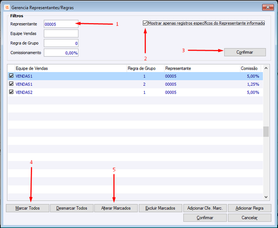The image size is (278, 228).
Task: Uncheck the VENDAS1 row with Regra de Grupo 1
Action: coord(11,76)
